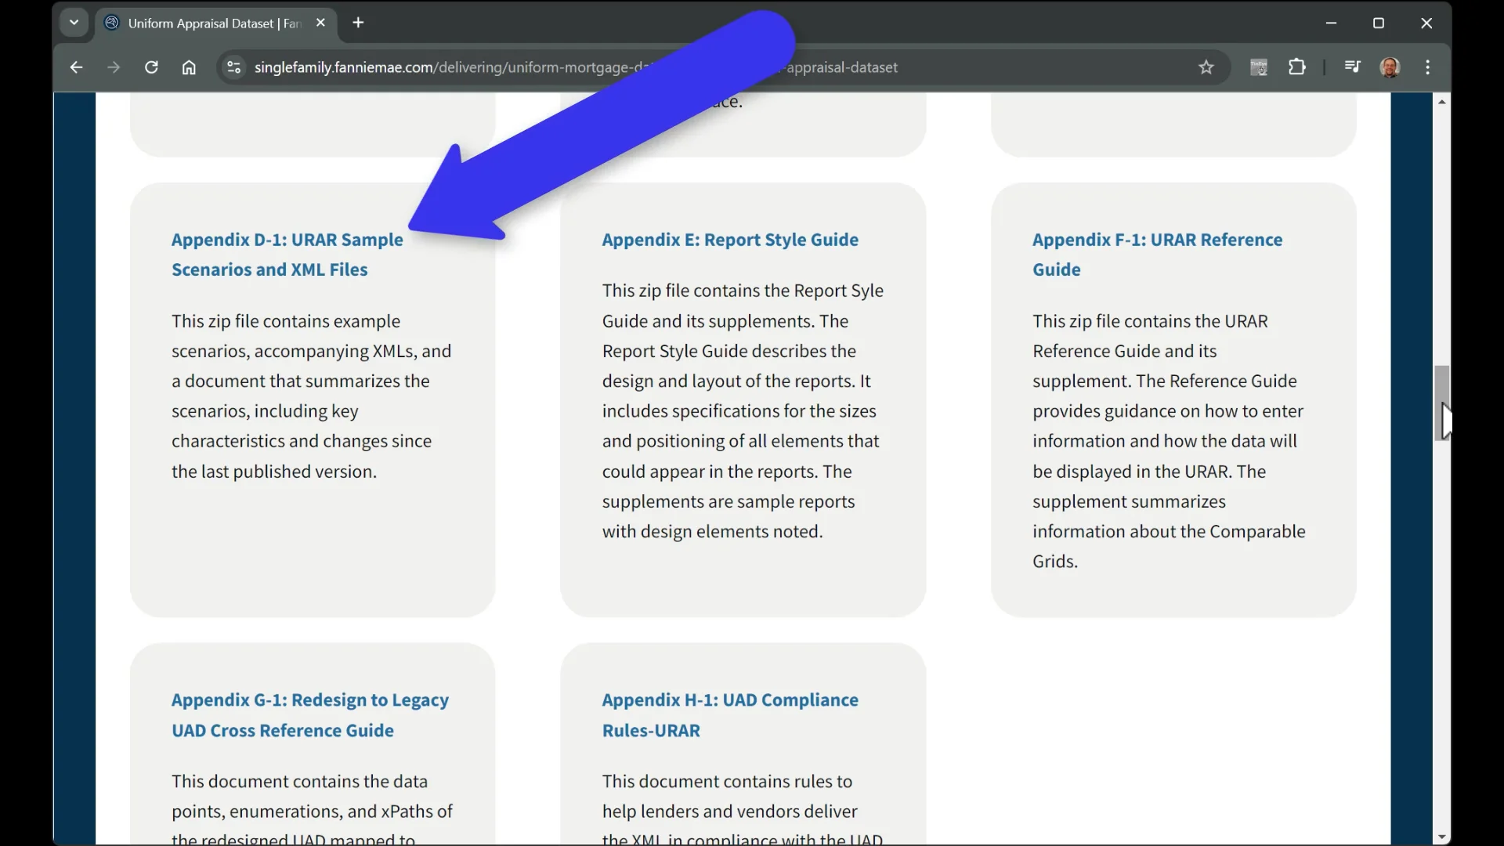Close the Uniform Appraisal Dataset tab
1504x846 pixels.
pos(320,23)
